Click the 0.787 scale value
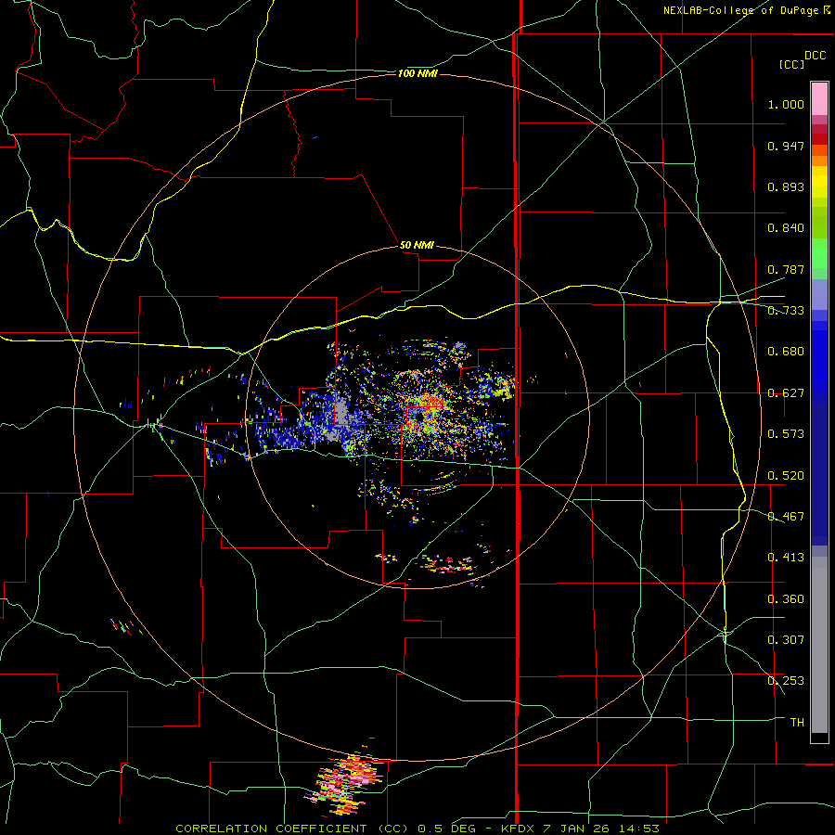The width and height of the screenshot is (835, 835). click(x=786, y=269)
